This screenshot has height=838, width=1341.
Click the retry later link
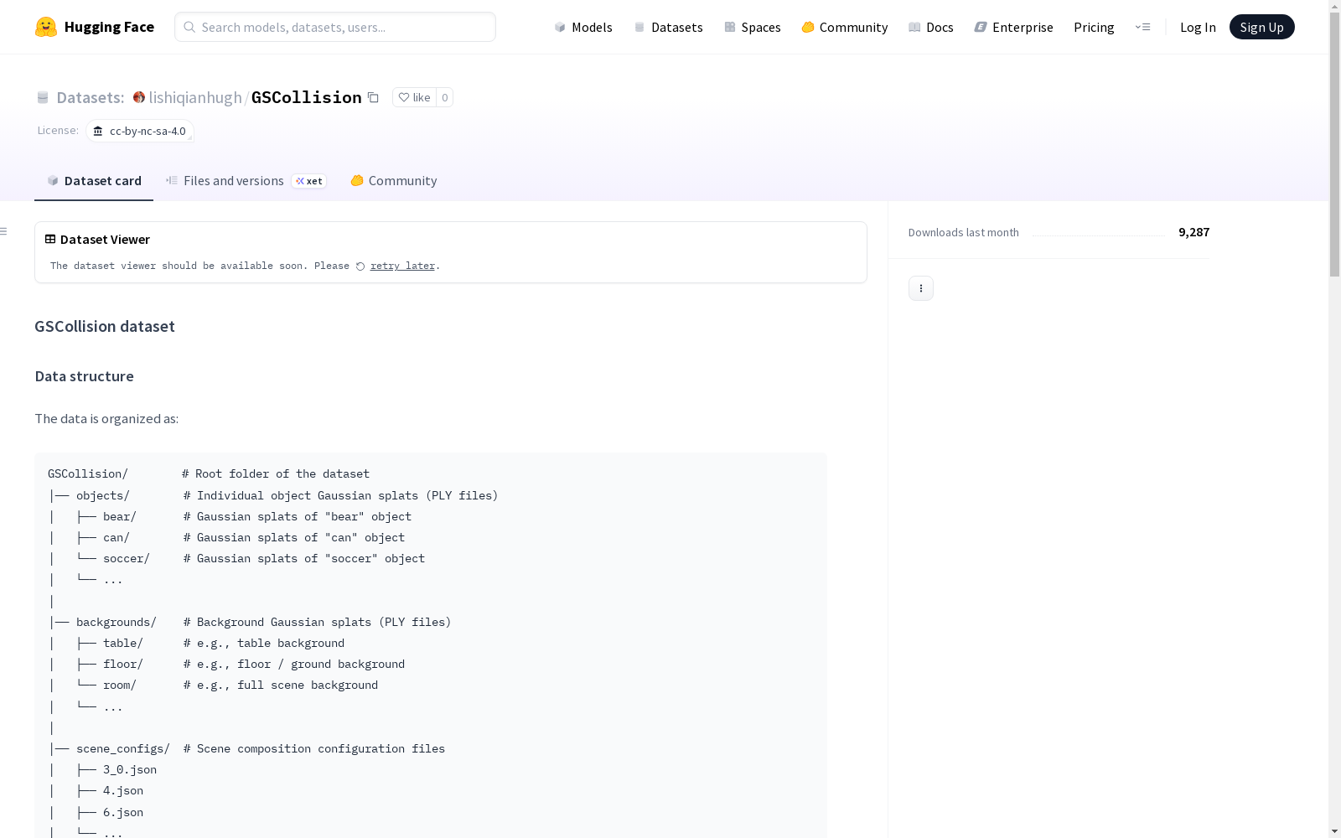tap(402, 266)
